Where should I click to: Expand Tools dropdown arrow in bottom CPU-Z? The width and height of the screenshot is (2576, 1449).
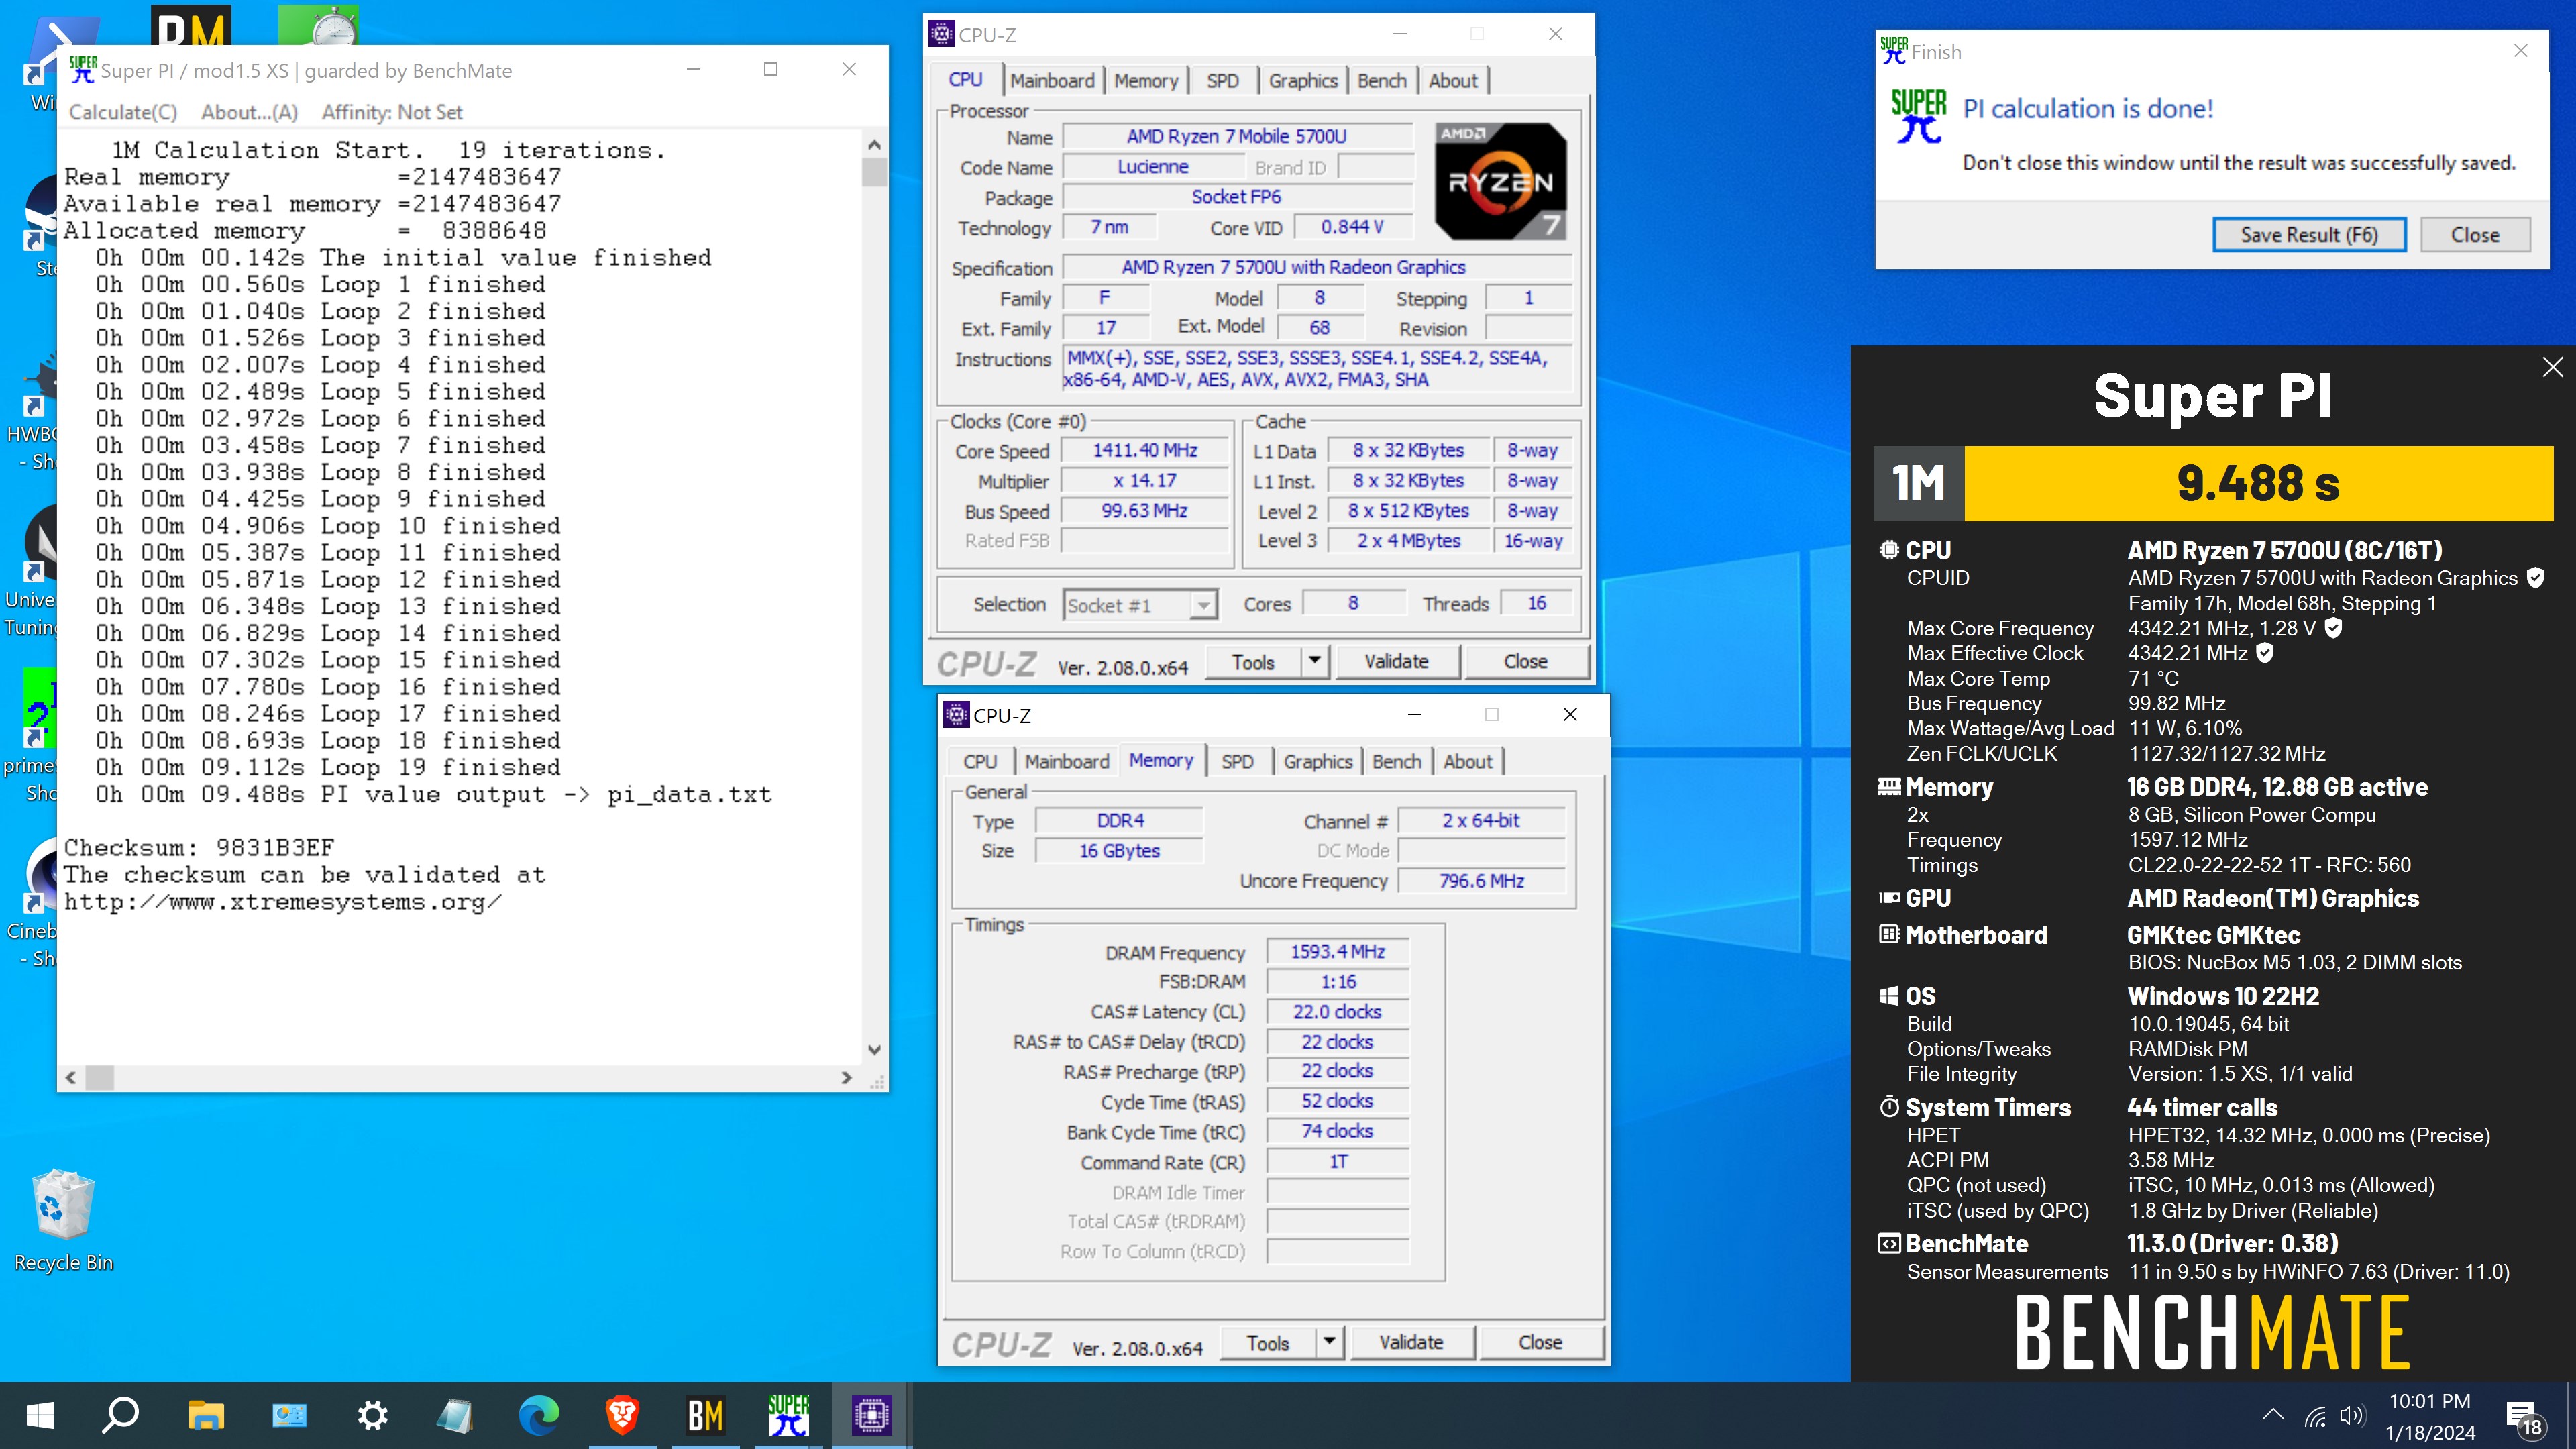point(1330,1342)
